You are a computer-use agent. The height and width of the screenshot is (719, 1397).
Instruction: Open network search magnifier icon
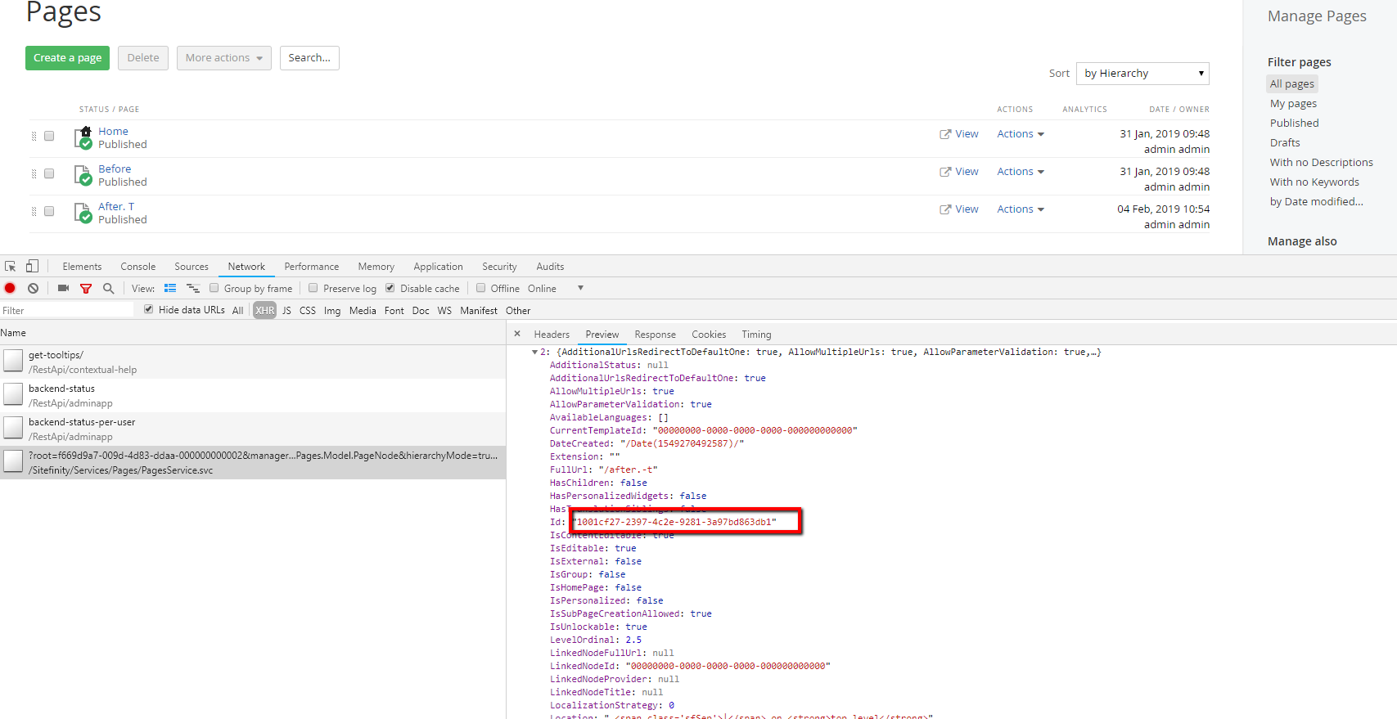click(108, 288)
